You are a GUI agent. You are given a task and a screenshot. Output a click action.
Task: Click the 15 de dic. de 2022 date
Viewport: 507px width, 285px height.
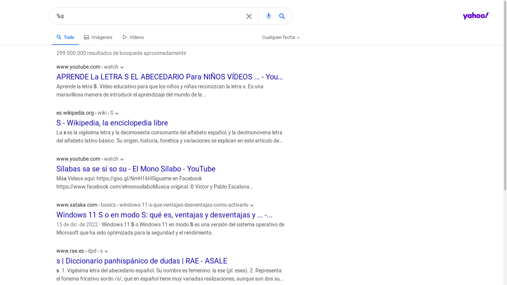click(77, 225)
